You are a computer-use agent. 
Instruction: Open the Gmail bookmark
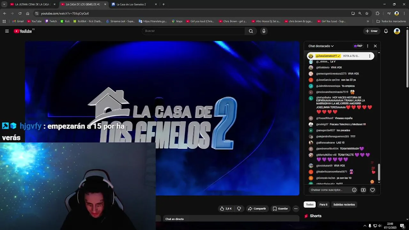click(18, 21)
